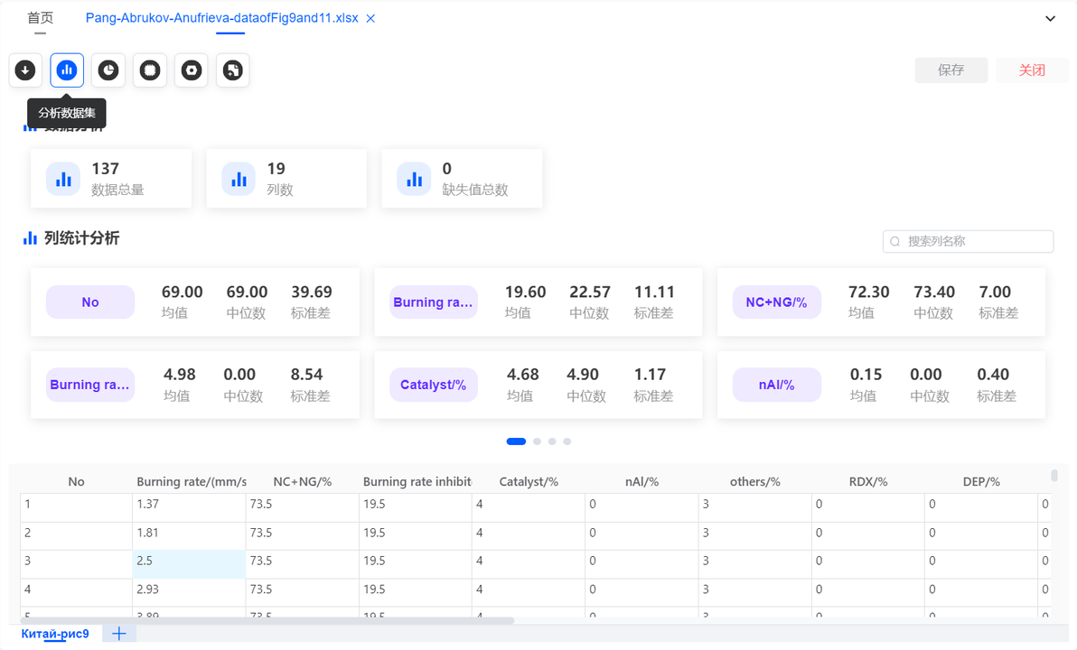1077x650 pixels.
Task: Click the 8.54 standard deviation value
Action: 306,374
